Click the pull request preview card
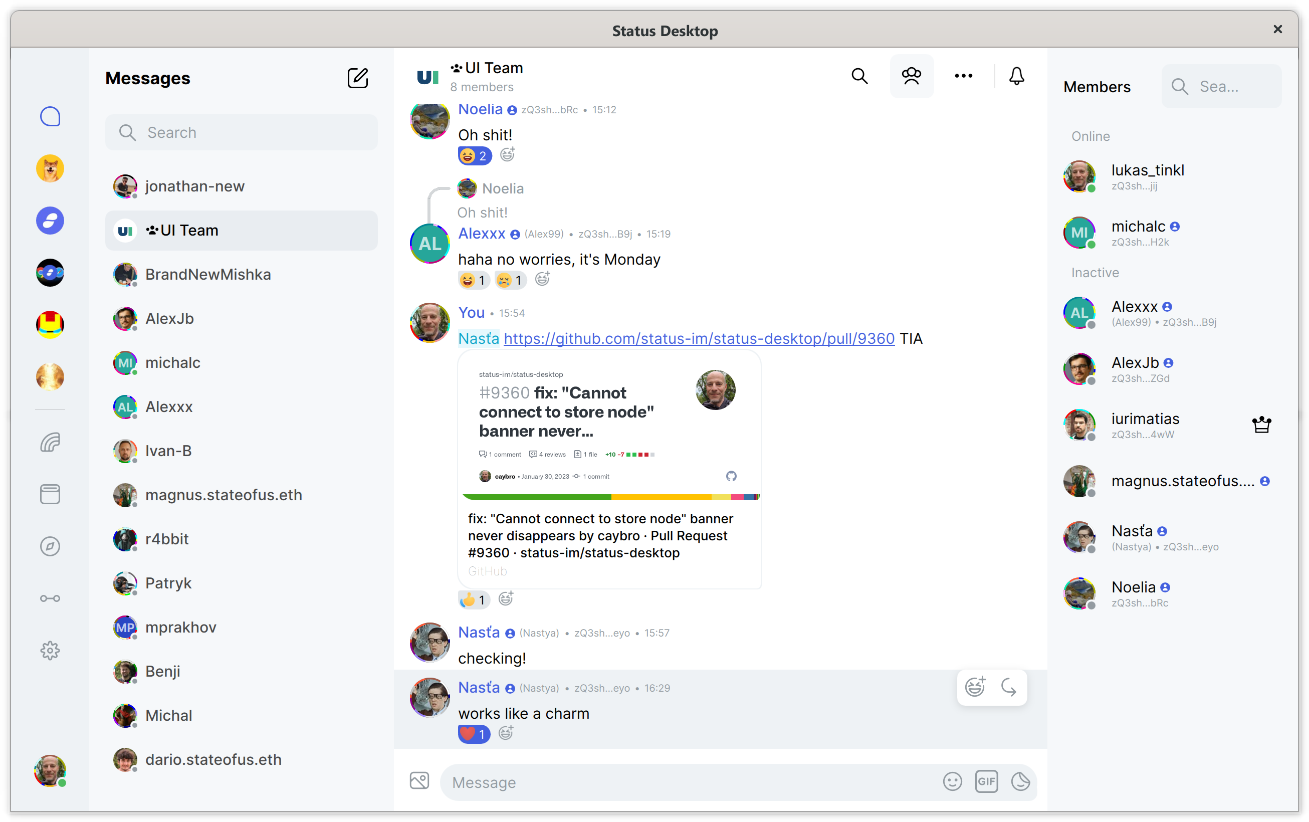1309x822 pixels. coord(609,469)
